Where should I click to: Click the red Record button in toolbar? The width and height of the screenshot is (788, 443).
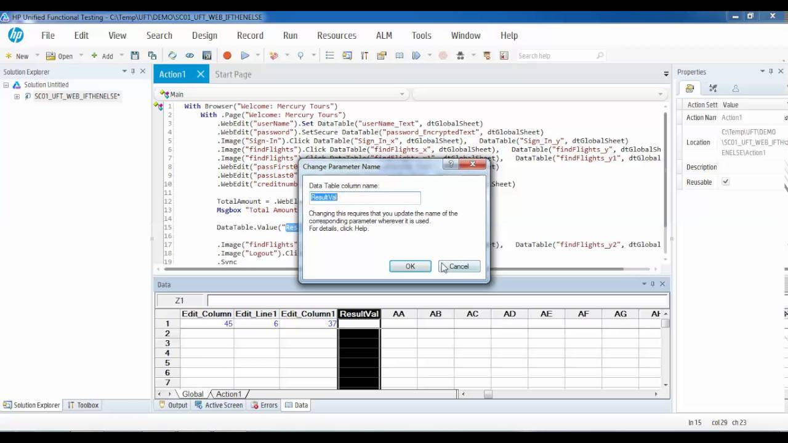[227, 55]
